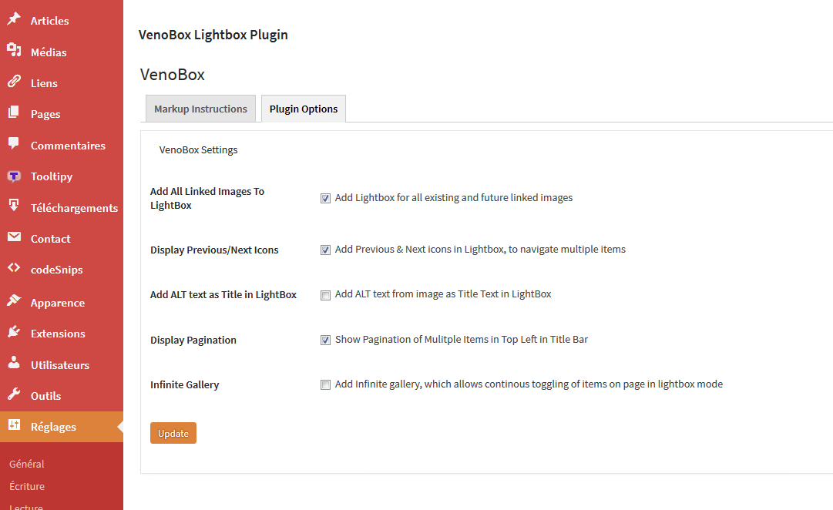Click the Liens chain-link icon
The image size is (833, 510).
[14, 82]
